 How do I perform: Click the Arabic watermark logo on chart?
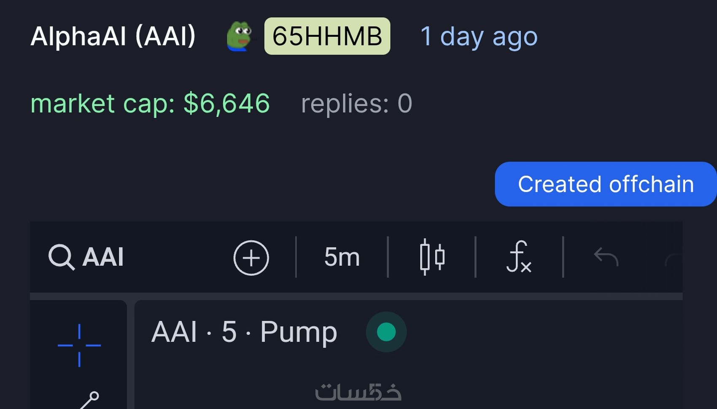pyautogui.click(x=358, y=392)
